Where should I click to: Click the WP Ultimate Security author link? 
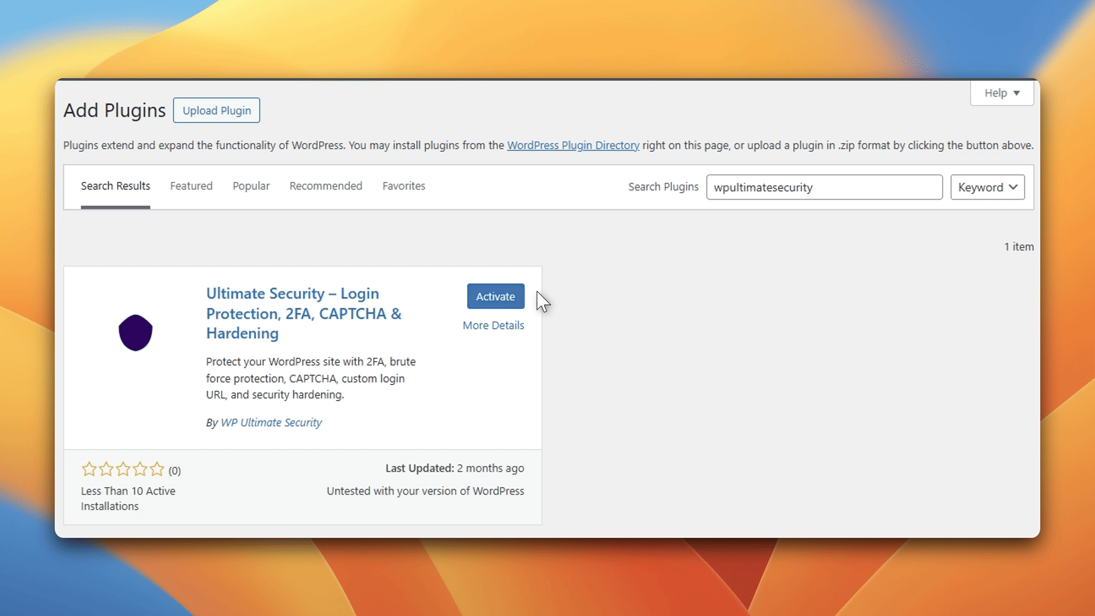coord(271,423)
